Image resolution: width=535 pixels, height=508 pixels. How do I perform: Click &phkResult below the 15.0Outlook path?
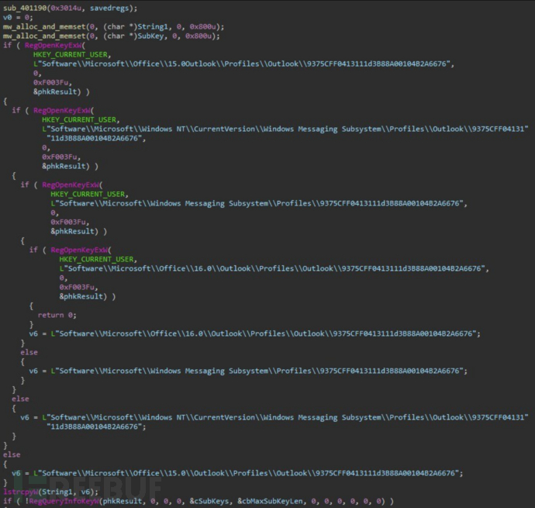click(x=57, y=92)
